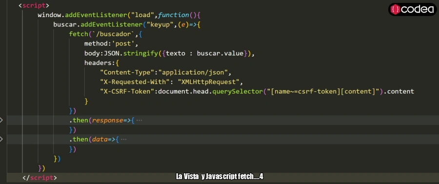Select the "application/json" string
Screen dimensions: 439x184
193,73
